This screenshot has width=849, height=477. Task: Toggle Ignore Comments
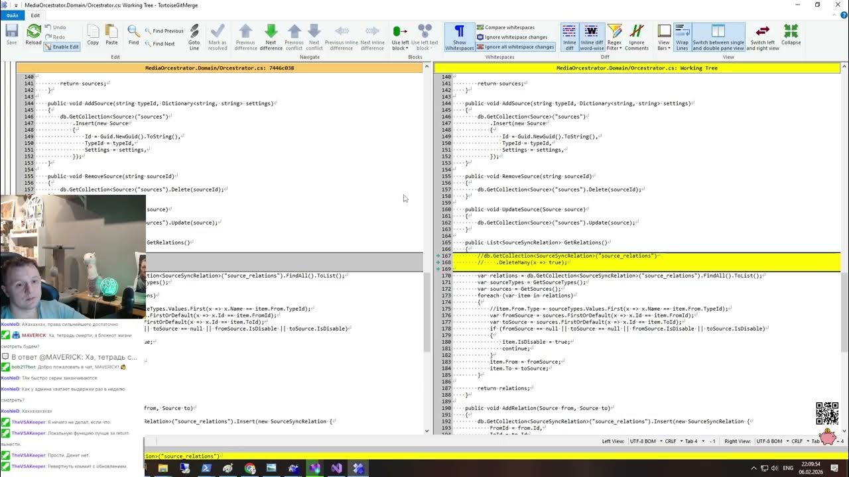click(x=637, y=37)
